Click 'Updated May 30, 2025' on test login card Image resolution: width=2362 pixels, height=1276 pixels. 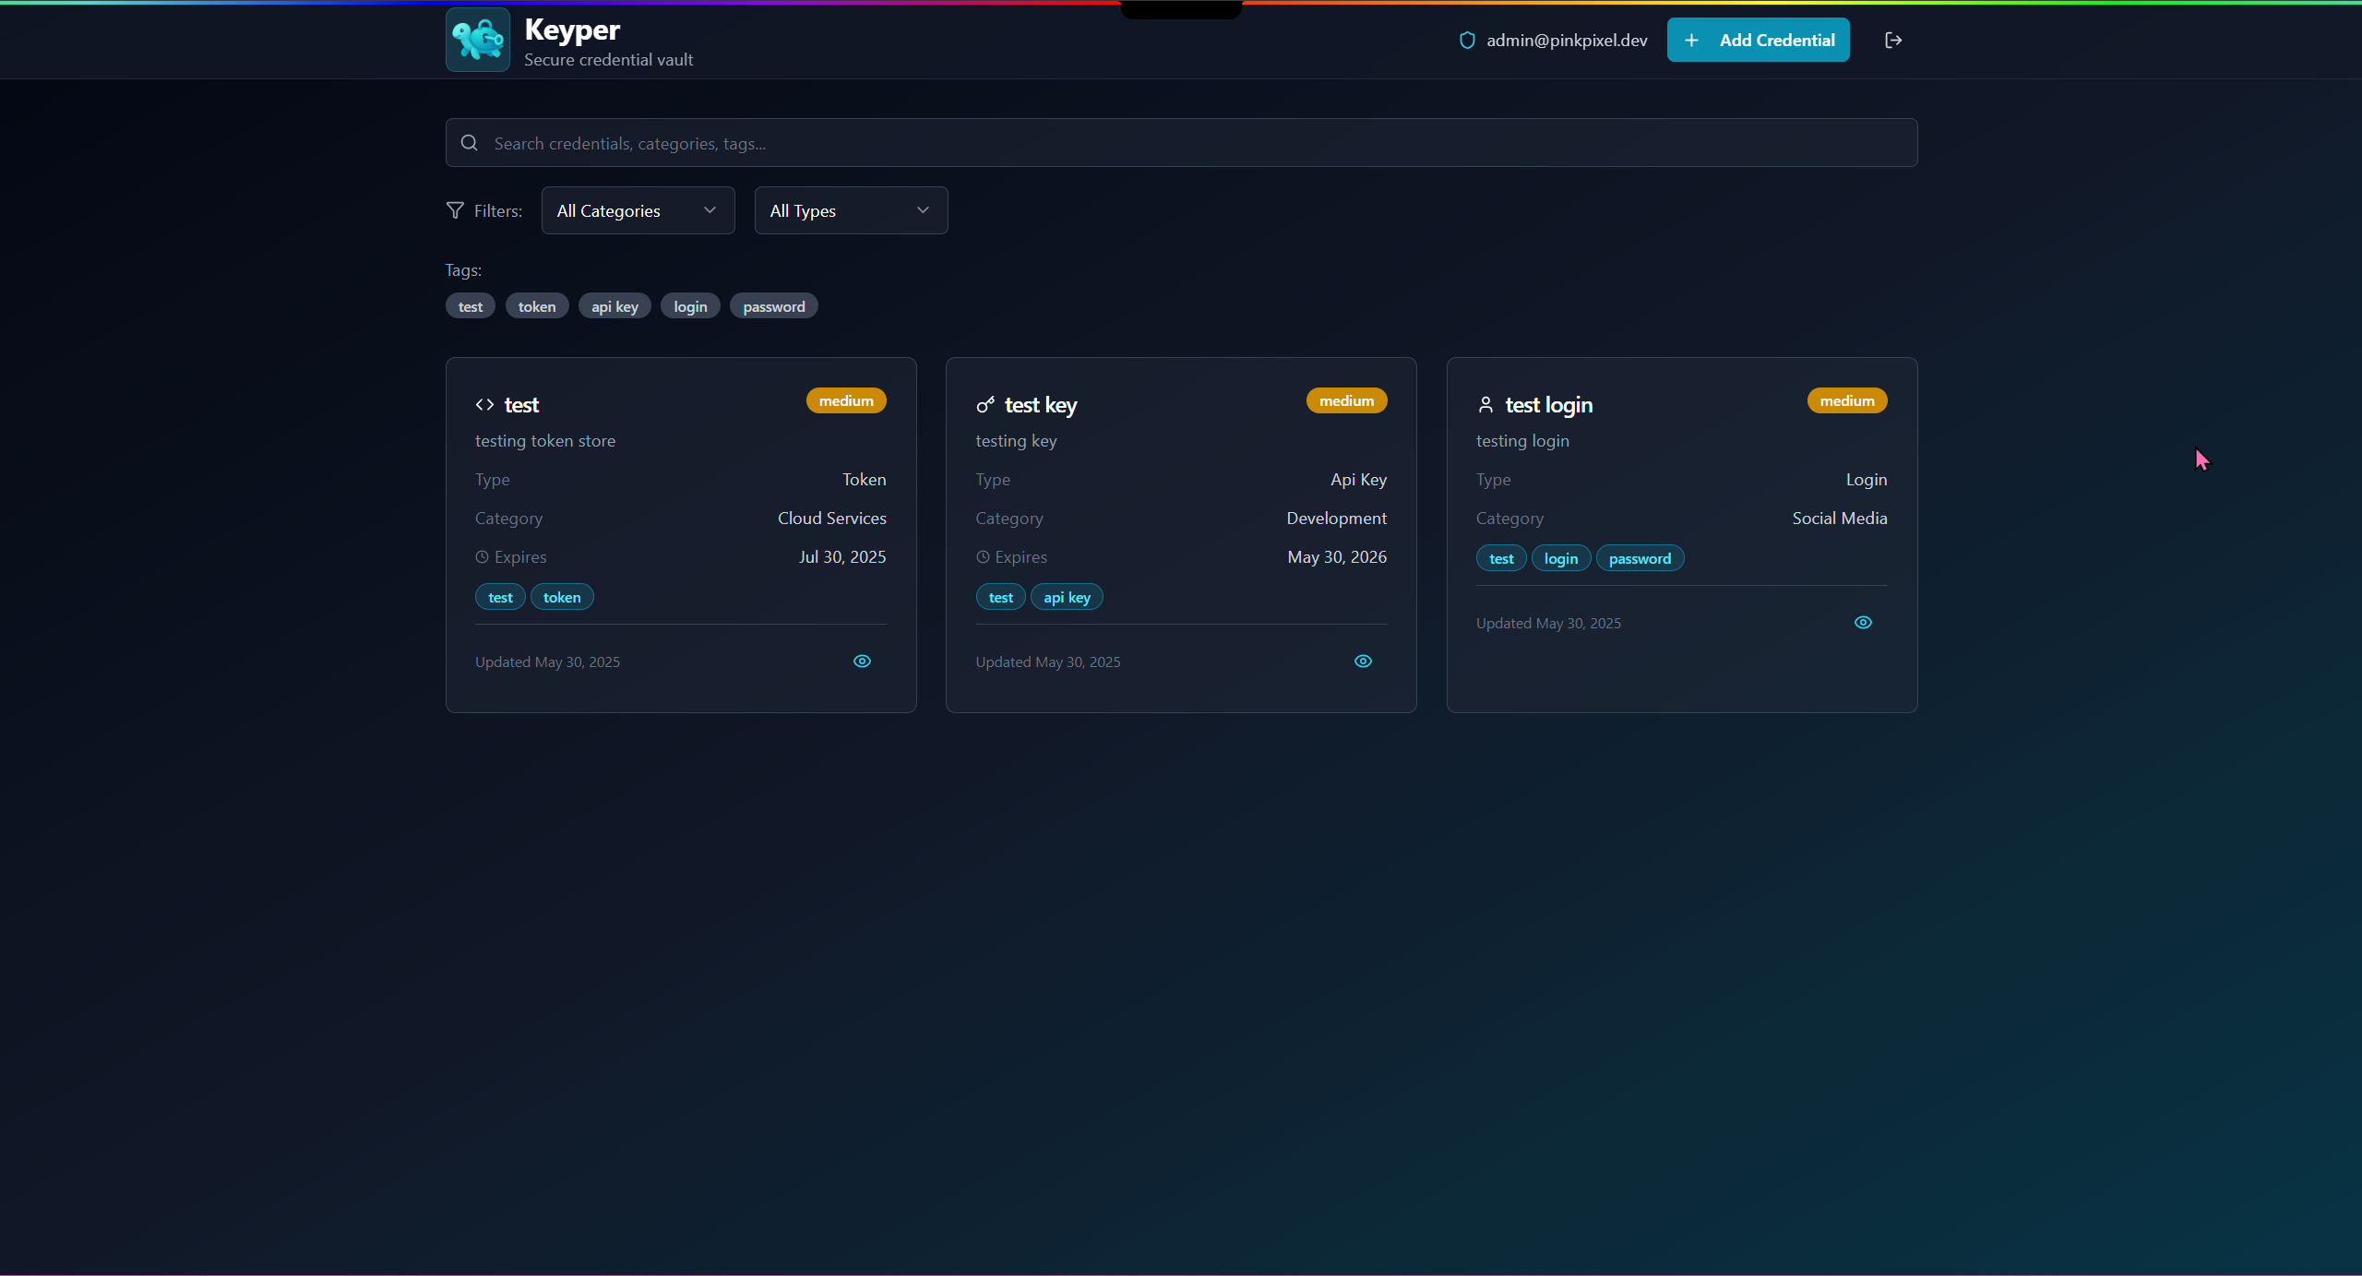[1548, 623]
